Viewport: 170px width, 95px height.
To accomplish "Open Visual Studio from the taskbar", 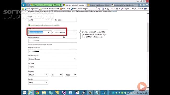I will (64, 93).
